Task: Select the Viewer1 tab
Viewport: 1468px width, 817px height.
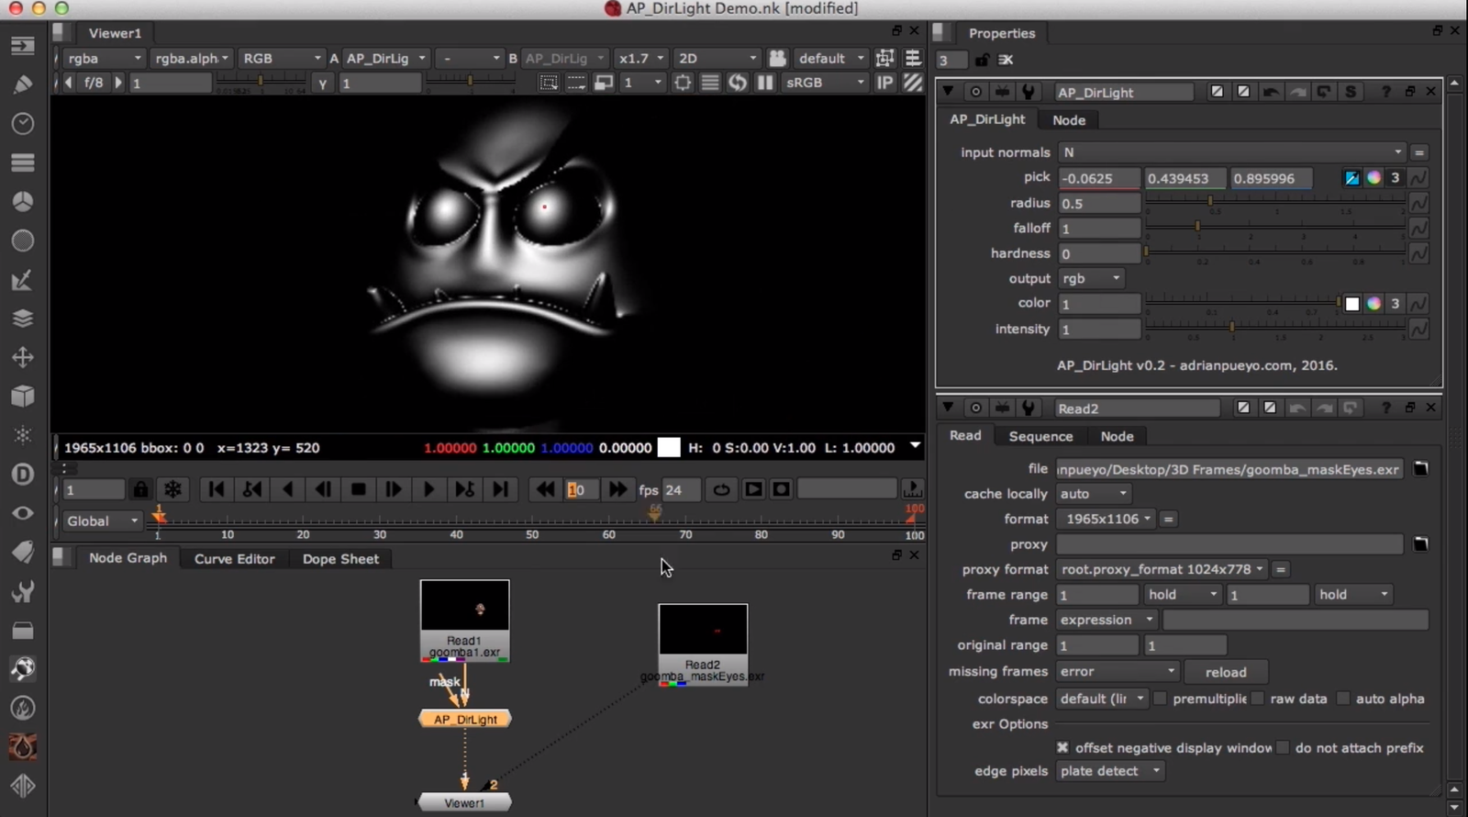Action: 115,33
